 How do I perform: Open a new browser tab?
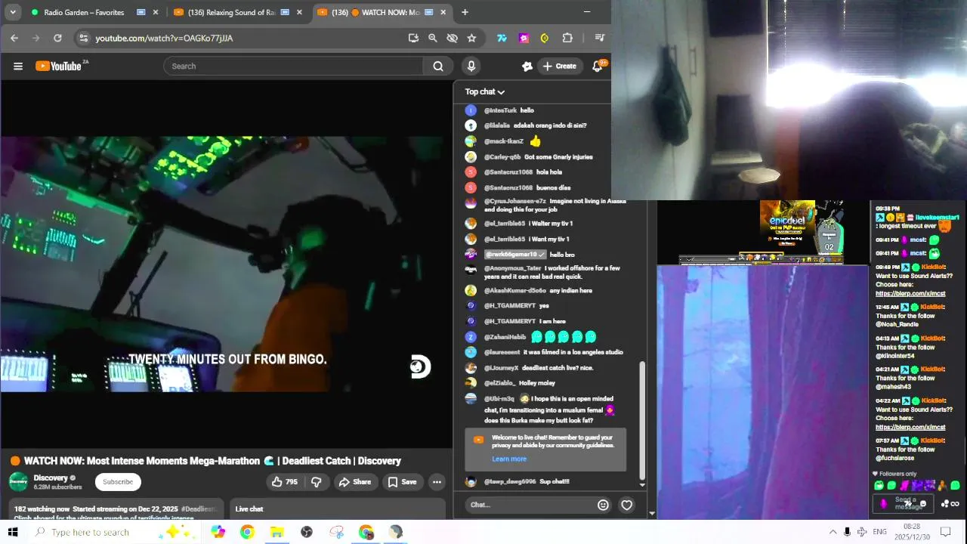coord(465,12)
